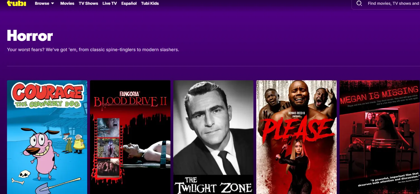This screenshot has width=420, height=194.
Task: Open the TV Shows page
Action: (x=88, y=3)
